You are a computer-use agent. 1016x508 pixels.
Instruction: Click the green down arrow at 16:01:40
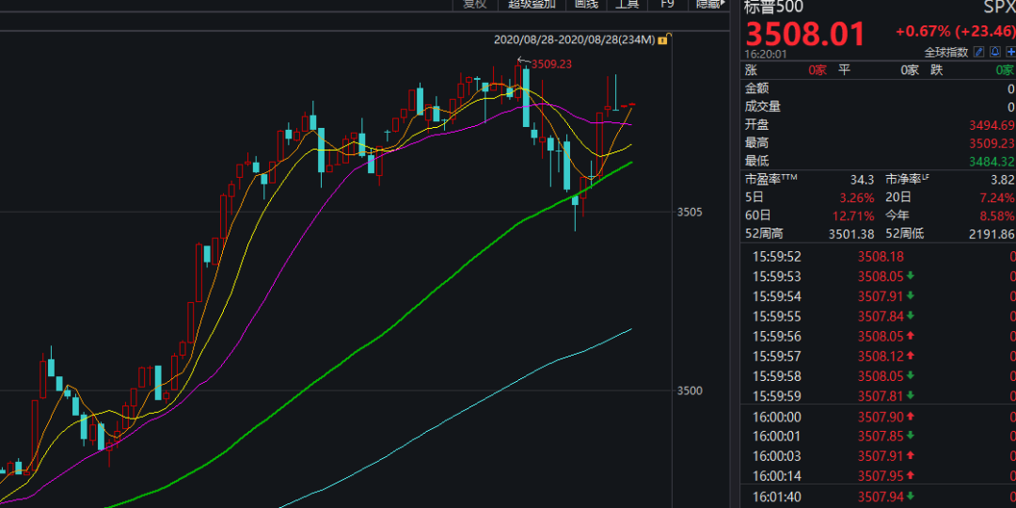tap(911, 496)
